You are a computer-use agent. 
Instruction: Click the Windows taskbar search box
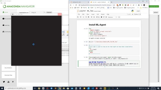[x=18, y=88]
